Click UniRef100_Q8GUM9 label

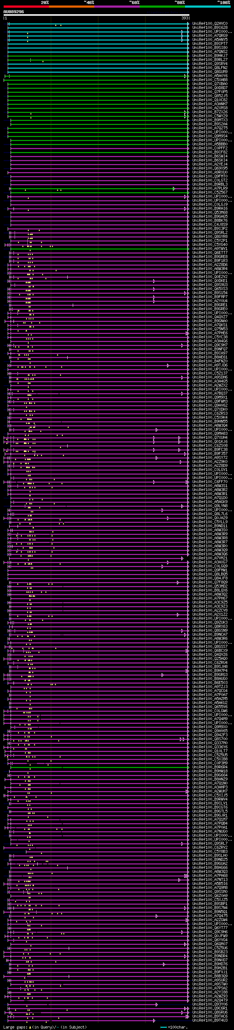pyautogui.click(x=210, y=72)
